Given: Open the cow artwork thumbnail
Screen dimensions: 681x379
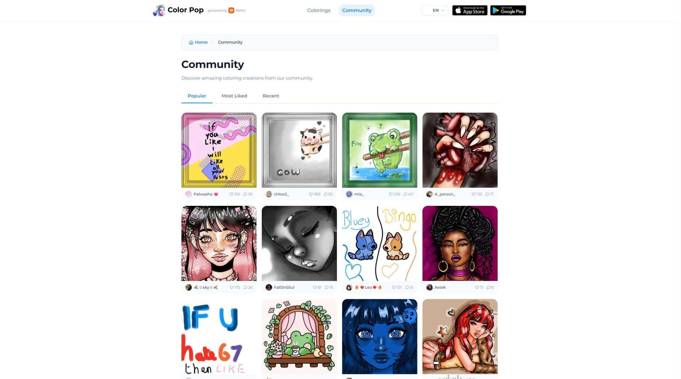Looking at the screenshot, I should point(299,150).
